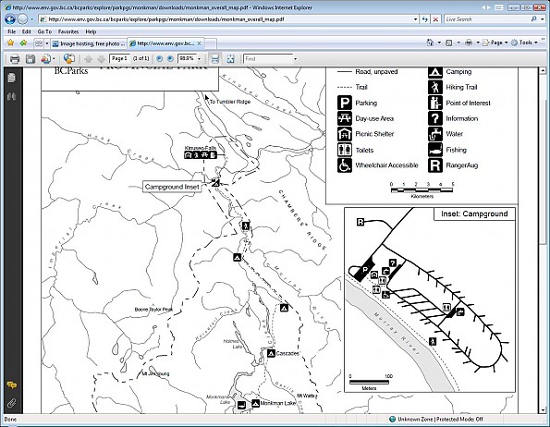Click the Feeds icon in command bar
Viewport: 550px width, 427px height.
point(449,43)
